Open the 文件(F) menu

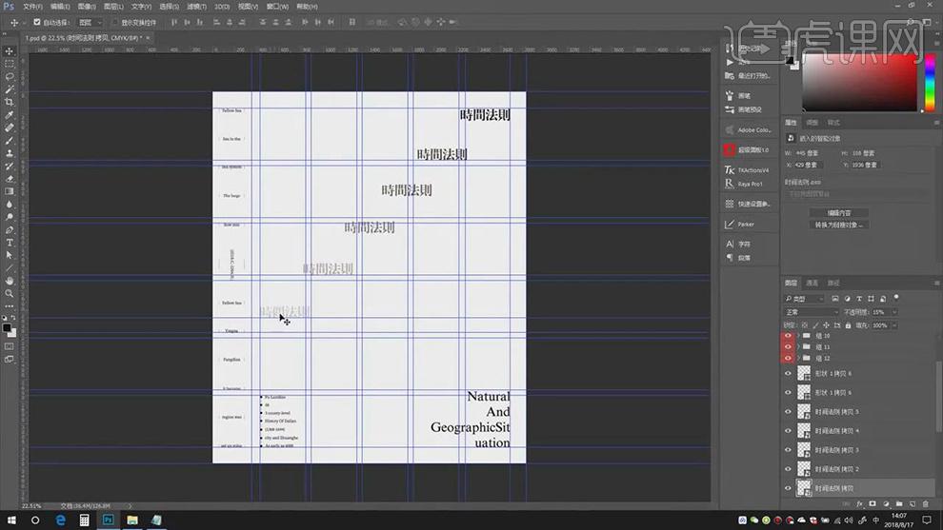pos(32,7)
